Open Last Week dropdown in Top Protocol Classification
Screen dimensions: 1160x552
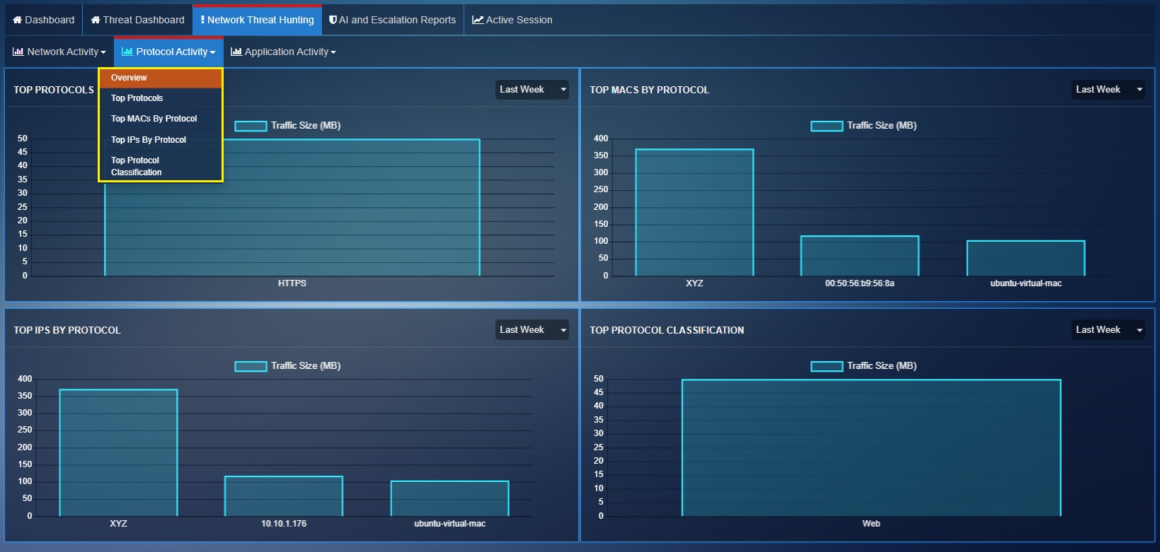(1108, 330)
